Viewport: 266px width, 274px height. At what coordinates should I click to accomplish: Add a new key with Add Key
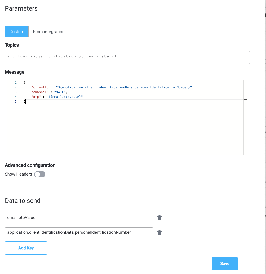tap(26, 248)
